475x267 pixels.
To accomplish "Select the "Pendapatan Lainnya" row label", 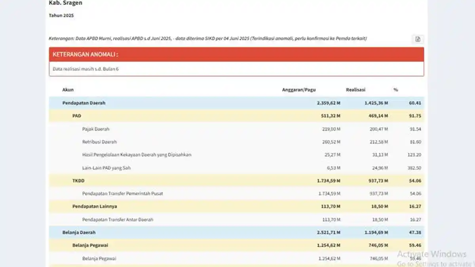I will click(x=94, y=206).
